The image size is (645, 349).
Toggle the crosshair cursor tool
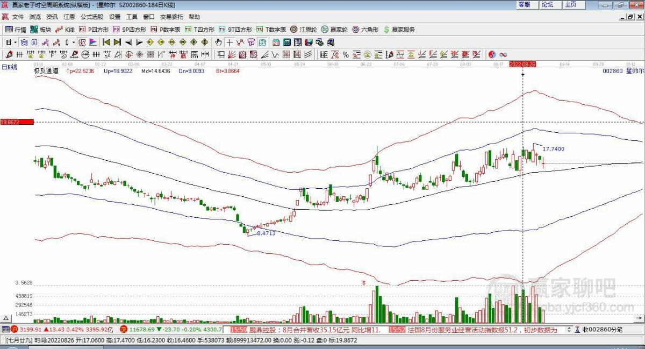[x=230, y=42]
